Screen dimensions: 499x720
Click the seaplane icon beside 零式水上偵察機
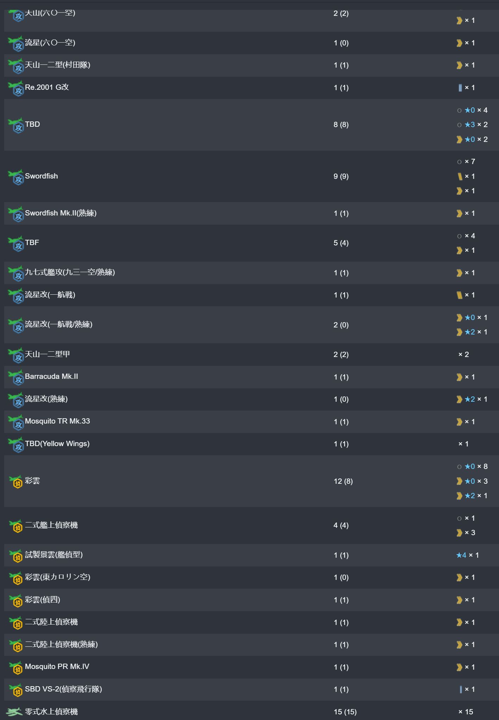click(x=14, y=712)
